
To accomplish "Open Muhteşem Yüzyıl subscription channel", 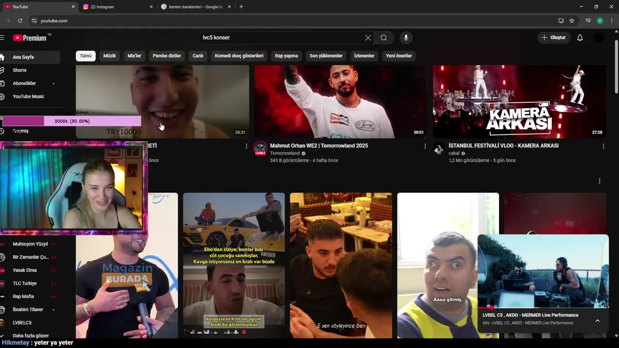I will point(30,244).
